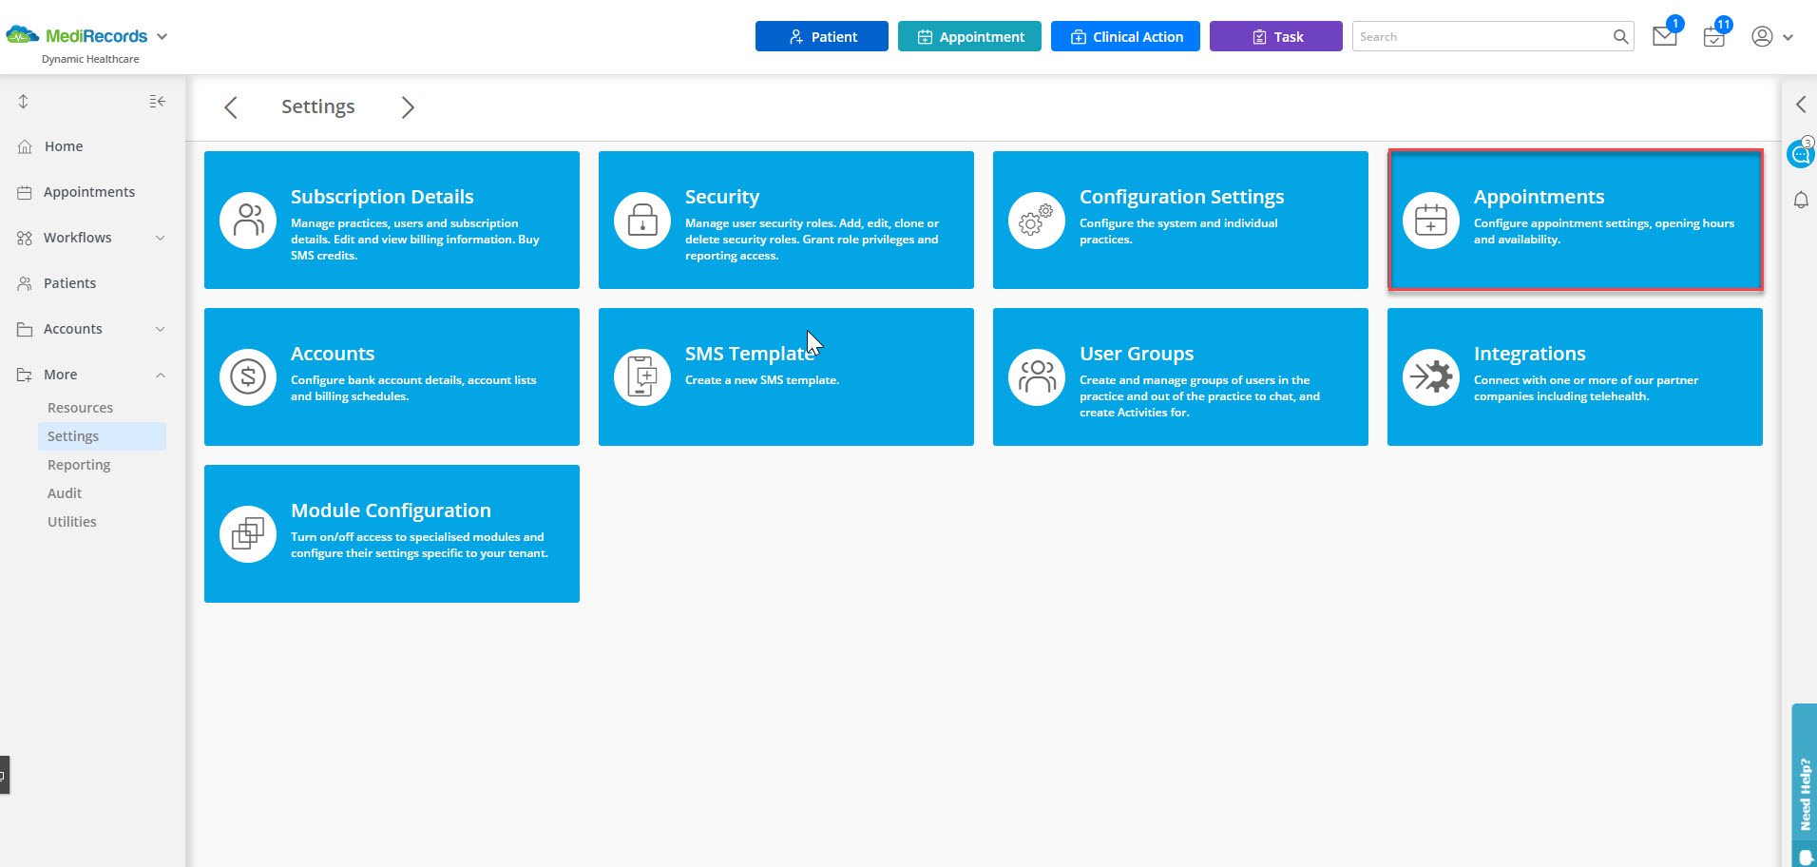This screenshot has width=1817, height=867.
Task: Expand the Workflows sidebar section
Action: [160, 237]
